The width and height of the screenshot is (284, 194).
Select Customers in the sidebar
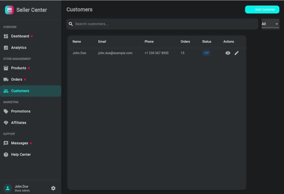tap(20, 91)
